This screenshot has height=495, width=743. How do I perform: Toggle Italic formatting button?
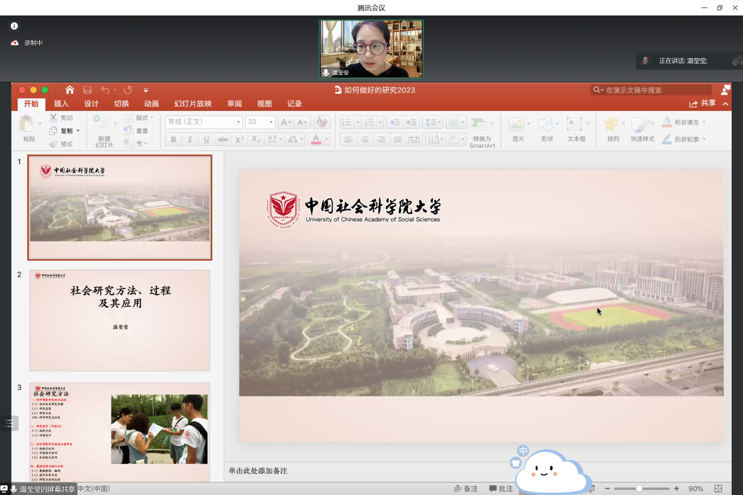190,140
